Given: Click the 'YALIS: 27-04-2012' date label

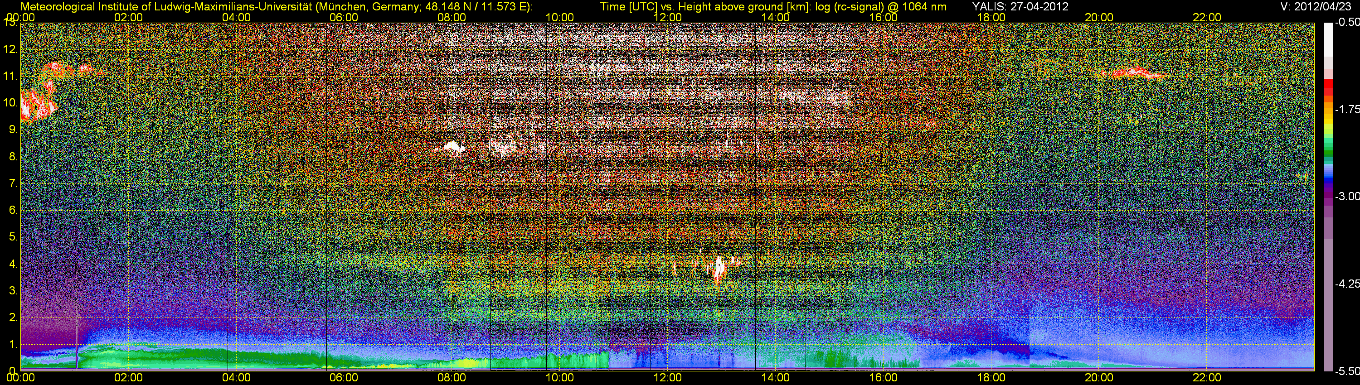Looking at the screenshot, I should (x=1020, y=6).
